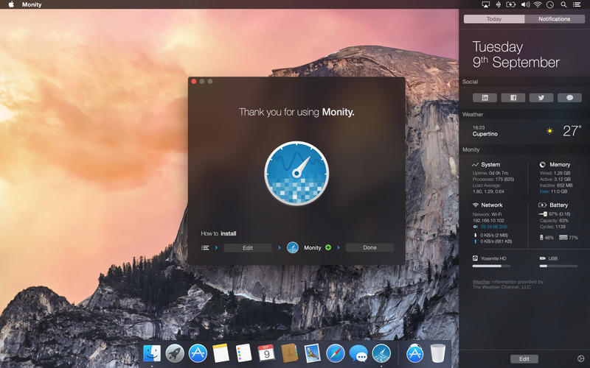Post to Facebook from Social widget
Screen dimensions: 590x368
[513, 98]
